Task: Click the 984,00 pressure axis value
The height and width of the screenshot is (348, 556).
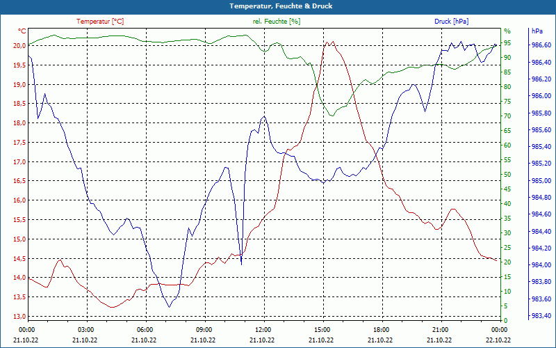Action: point(541,265)
